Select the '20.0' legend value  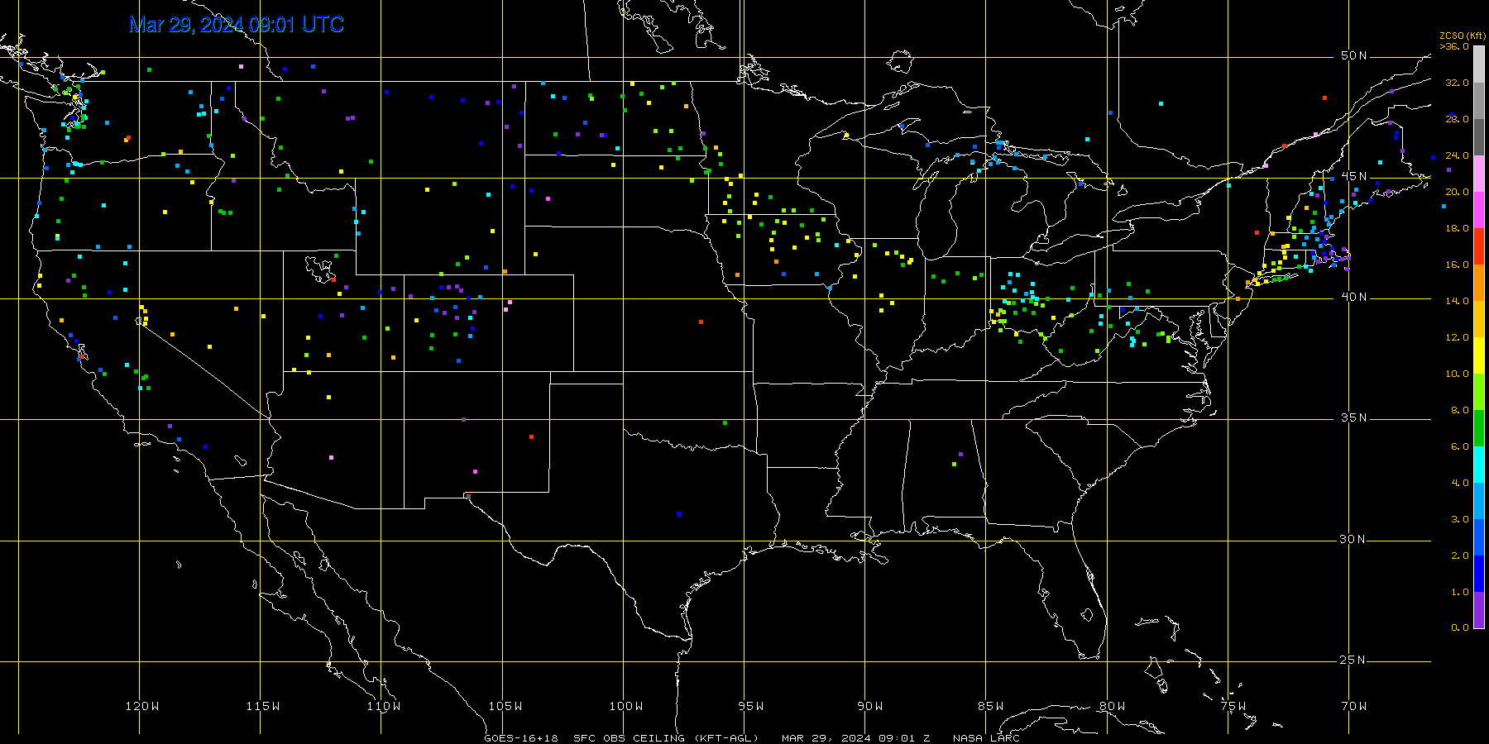click(x=1457, y=192)
